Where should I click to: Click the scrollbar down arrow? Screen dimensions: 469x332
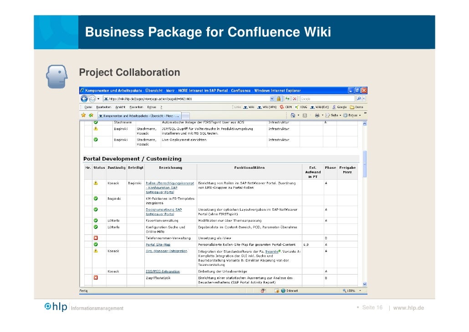(x=365, y=284)
